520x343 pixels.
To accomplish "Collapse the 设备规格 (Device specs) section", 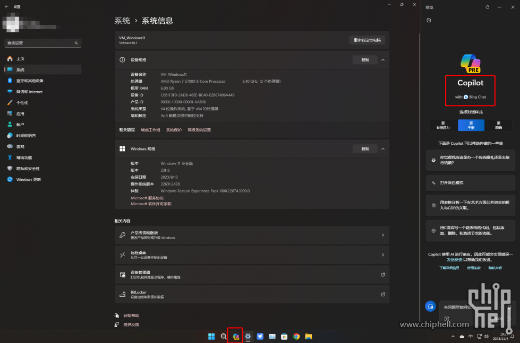I will [x=383, y=60].
